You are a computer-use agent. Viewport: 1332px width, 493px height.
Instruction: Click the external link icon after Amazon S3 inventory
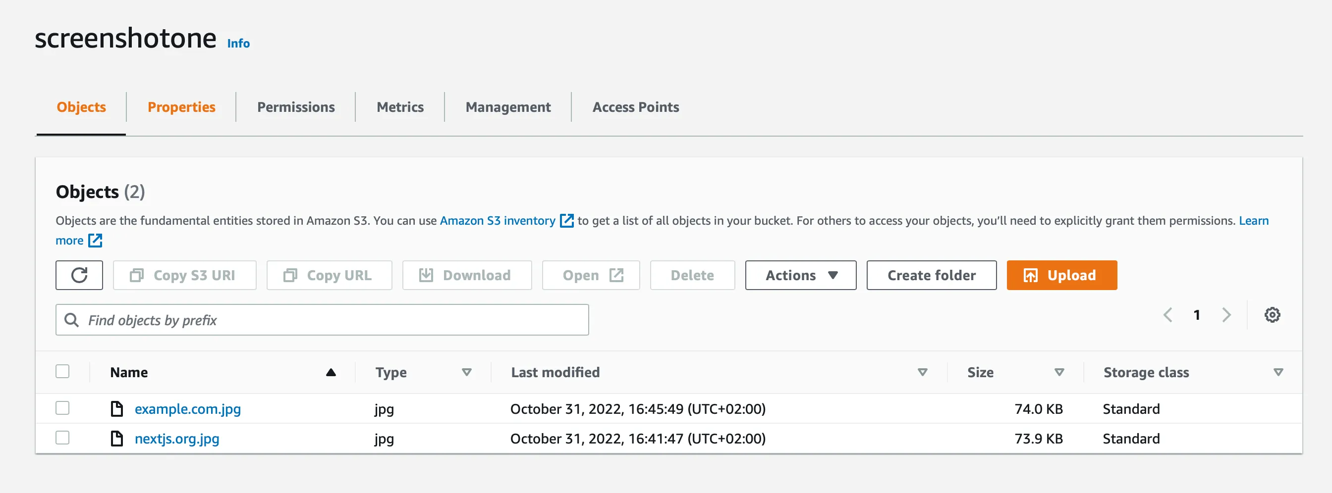point(567,221)
